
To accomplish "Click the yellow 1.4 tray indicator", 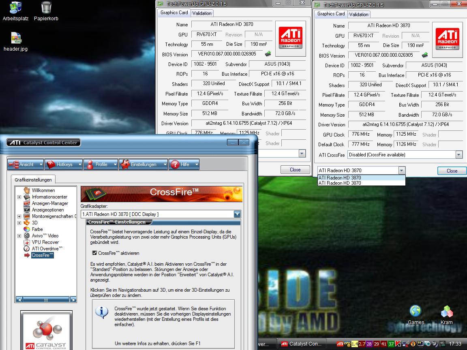I will pos(355,344).
